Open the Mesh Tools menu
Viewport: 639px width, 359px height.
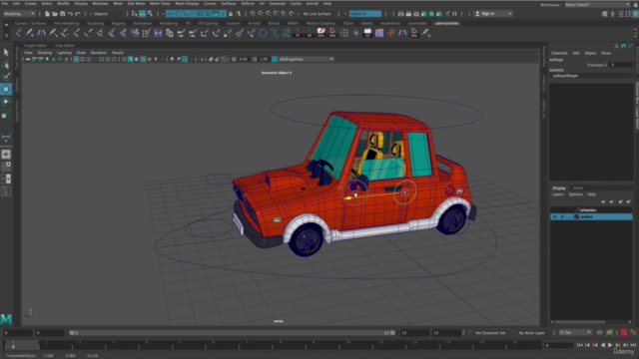pos(160,4)
